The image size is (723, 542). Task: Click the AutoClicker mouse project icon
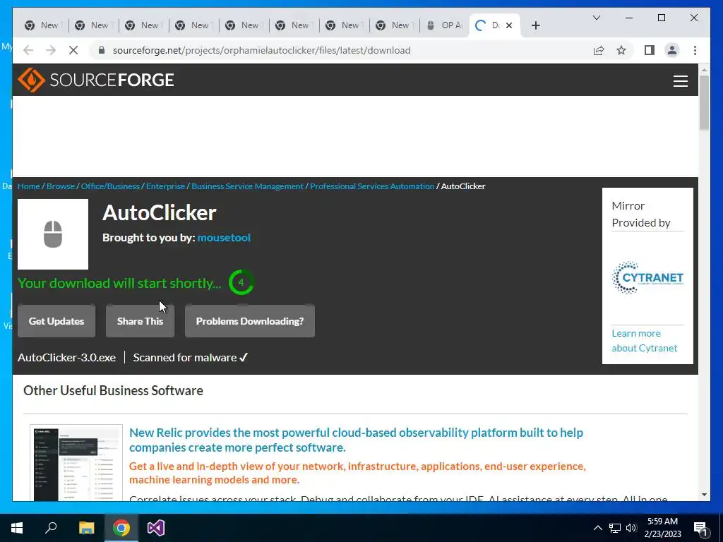pyautogui.click(x=53, y=234)
